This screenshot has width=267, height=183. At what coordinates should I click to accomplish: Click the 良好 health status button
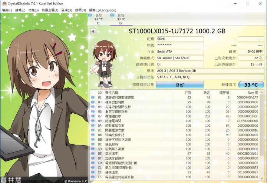pyautogui.click(x=179, y=85)
